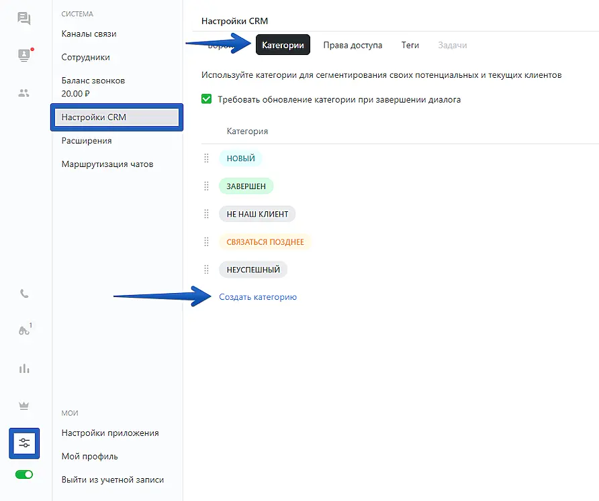Switch to the Права доступа tab
Image resolution: width=599 pixels, height=501 pixels.
coord(353,45)
